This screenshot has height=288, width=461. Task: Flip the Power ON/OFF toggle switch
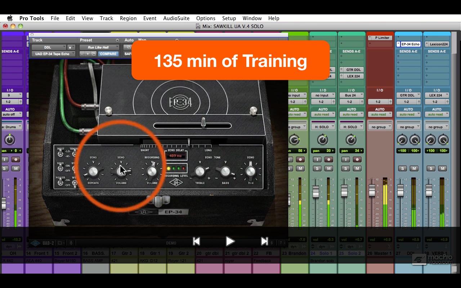(x=61, y=183)
